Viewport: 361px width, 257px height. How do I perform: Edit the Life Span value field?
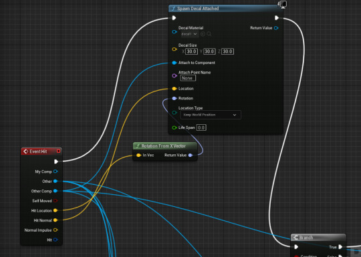click(201, 127)
